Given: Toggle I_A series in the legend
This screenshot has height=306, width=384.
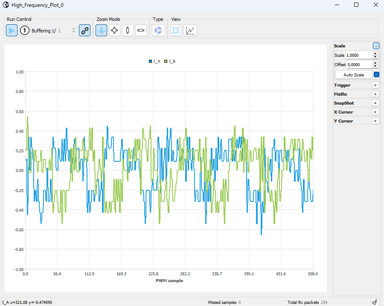Looking at the screenshot, I should tap(154, 61).
